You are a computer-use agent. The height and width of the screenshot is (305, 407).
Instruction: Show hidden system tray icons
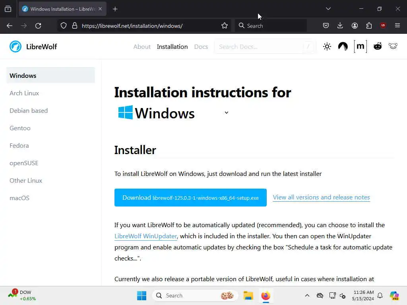pos(307,295)
